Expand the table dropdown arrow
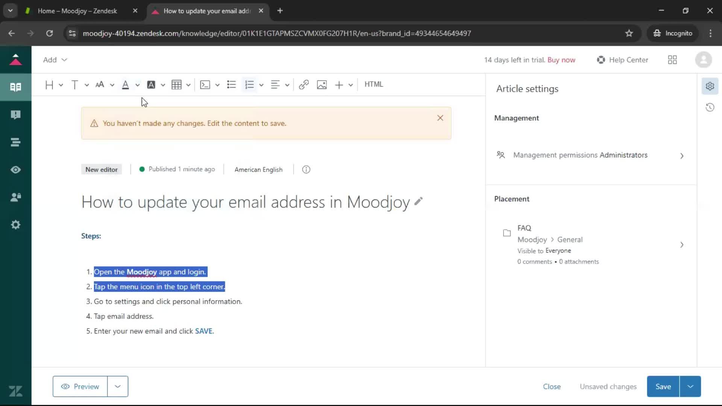 click(x=188, y=85)
